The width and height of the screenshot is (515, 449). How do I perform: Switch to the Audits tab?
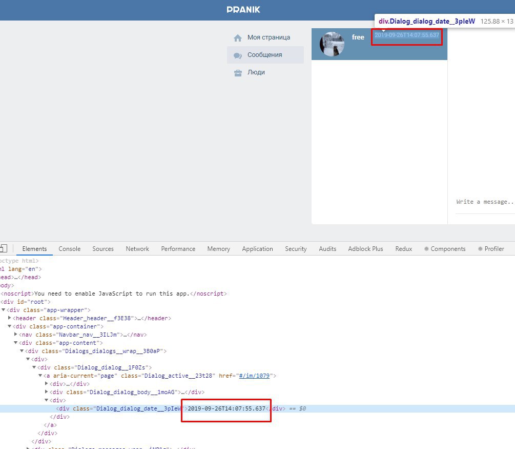point(327,249)
